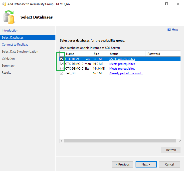The height and width of the screenshot is (171, 184).
Task: Click the horizontal scrollbar thumb
Action: (120, 140)
